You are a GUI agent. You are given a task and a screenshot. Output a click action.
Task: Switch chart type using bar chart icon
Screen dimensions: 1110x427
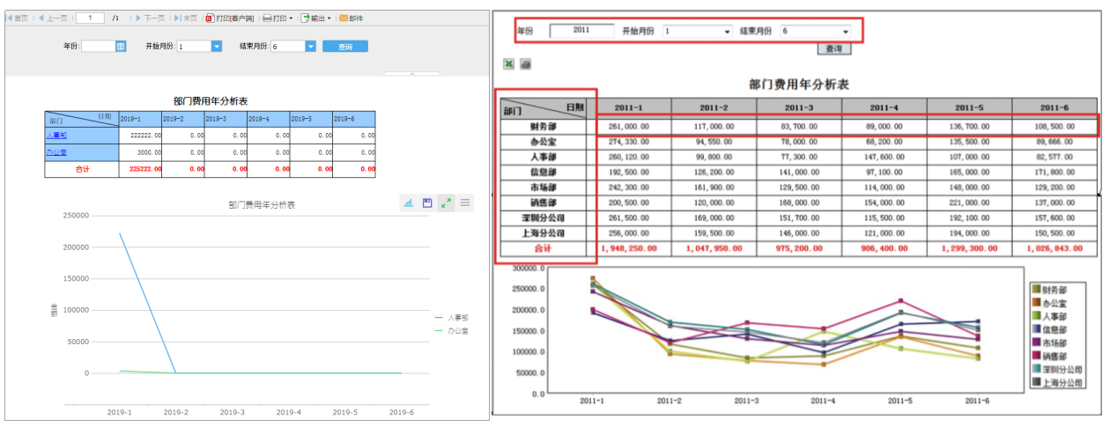click(409, 203)
